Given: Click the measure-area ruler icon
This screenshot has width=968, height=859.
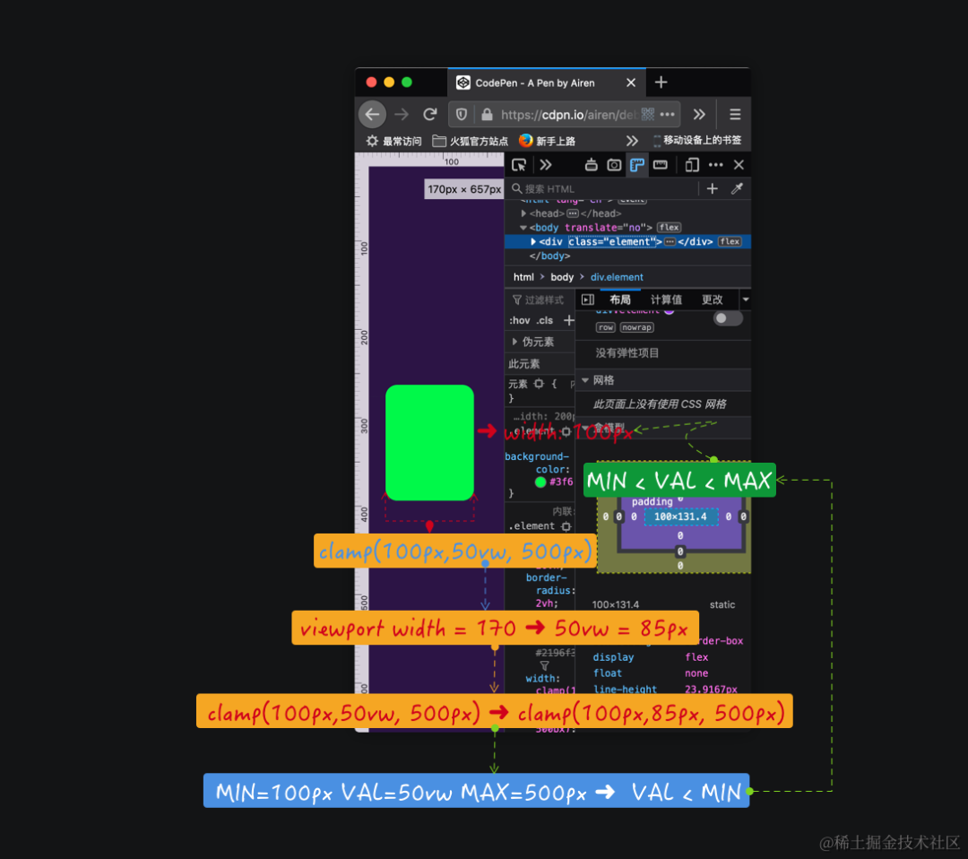Looking at the screenshot, I should [x=660, y=165].
